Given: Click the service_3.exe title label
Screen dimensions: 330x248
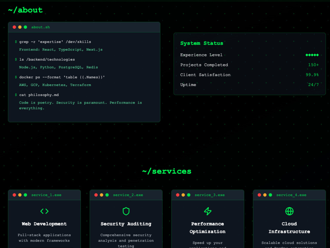Looking at the screenshot, I should point(210,195).
